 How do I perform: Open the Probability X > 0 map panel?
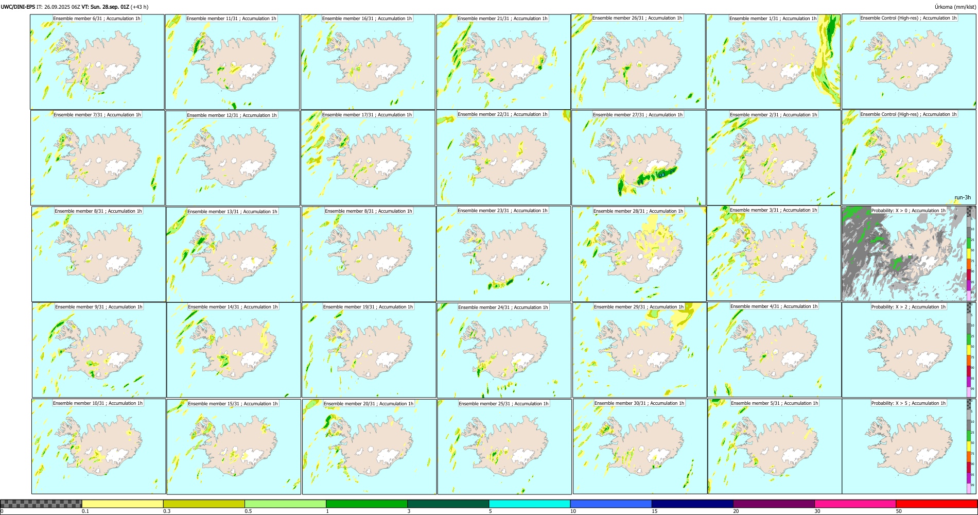pos(909,253)
